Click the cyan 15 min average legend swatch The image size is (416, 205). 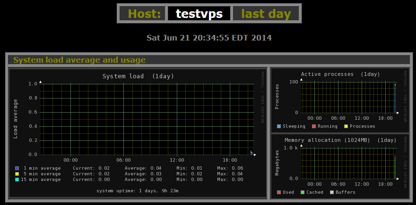(x=17, y=180)
